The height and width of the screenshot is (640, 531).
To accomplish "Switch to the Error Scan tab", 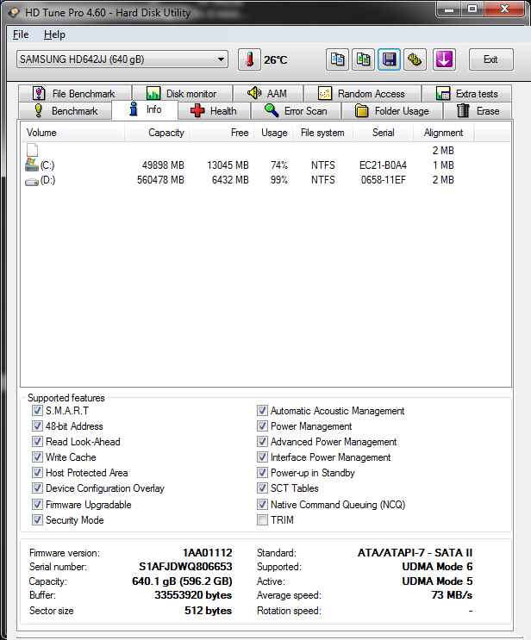I will (297, 110).
